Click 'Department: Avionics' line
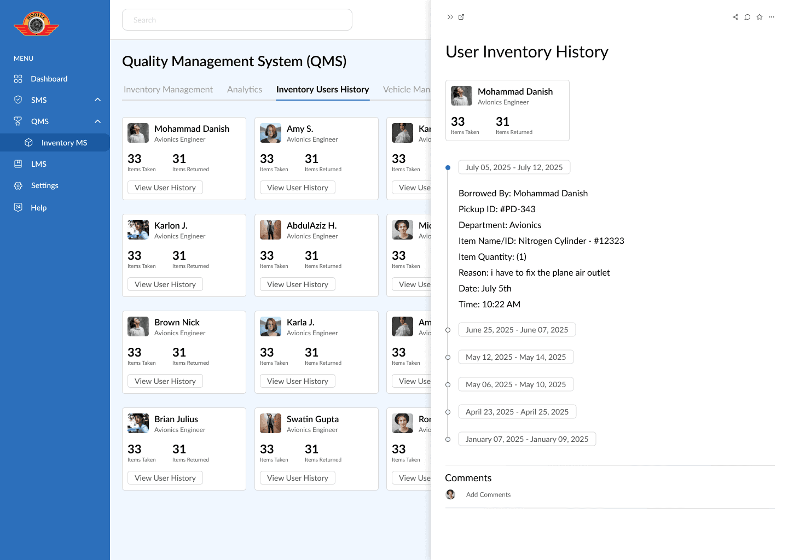Image resolution: width=788 pixels, height=560 pixels. (500, 225)
